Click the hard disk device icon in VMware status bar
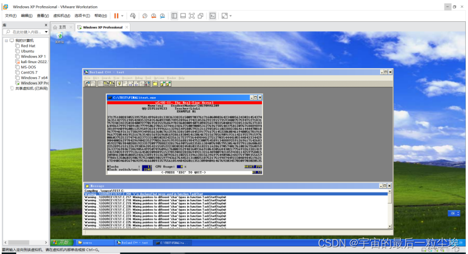The image size is (468, 254). (x=424, y=250)
